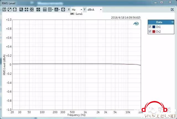
Task: Expand the fx function dropdown arrow
Action: coord(59,10)
